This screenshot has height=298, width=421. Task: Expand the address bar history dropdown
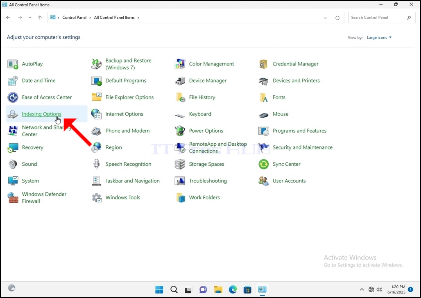(x=325, y=18)
